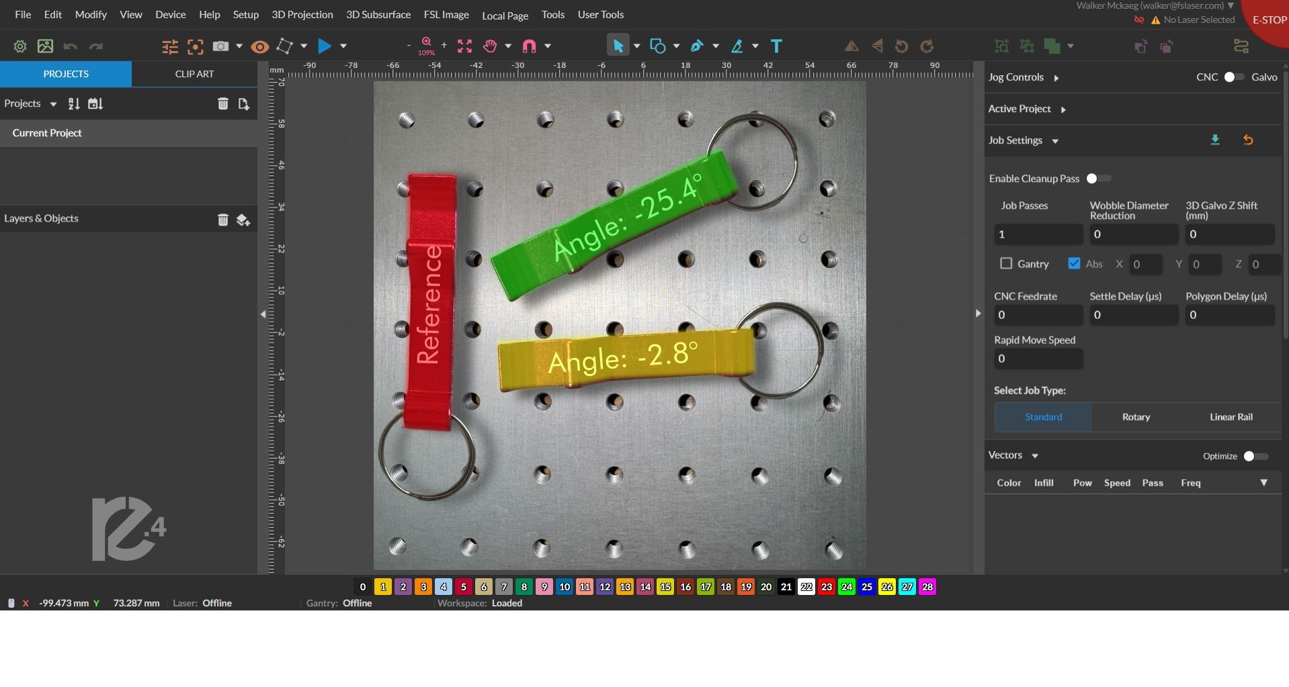The image size is (1289, 687).
Task: Open the Projects sorting dropdown
Action: pyautogui.click(x=74, y=103)
